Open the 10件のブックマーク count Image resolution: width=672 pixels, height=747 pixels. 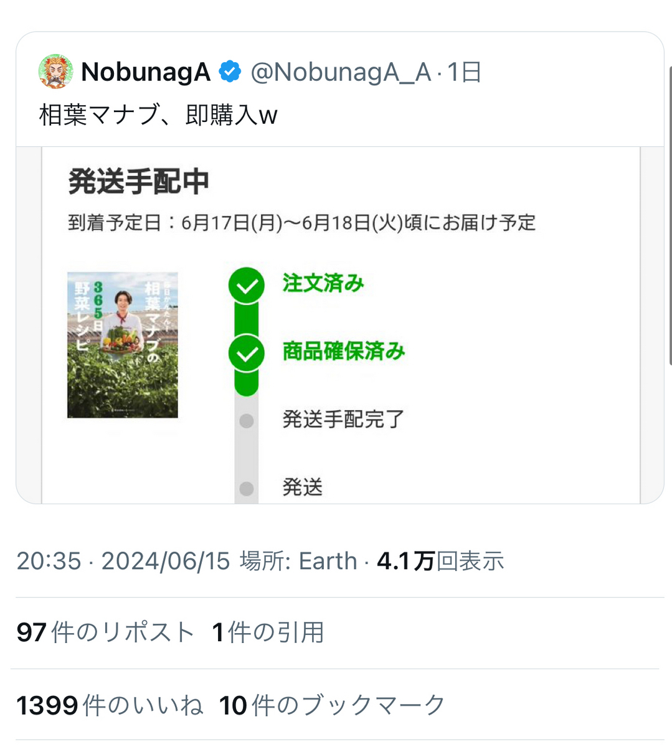[332, 705]
